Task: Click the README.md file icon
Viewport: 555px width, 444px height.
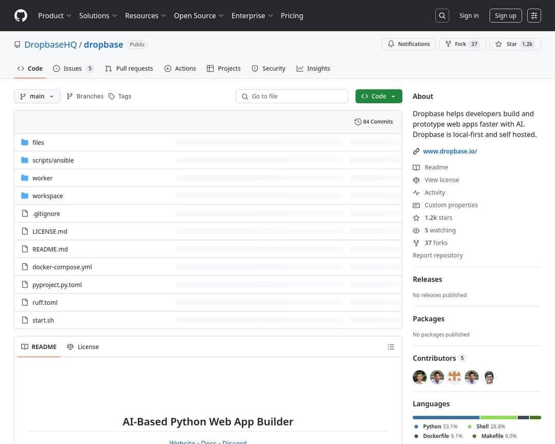Action: [x=25, y=249]
